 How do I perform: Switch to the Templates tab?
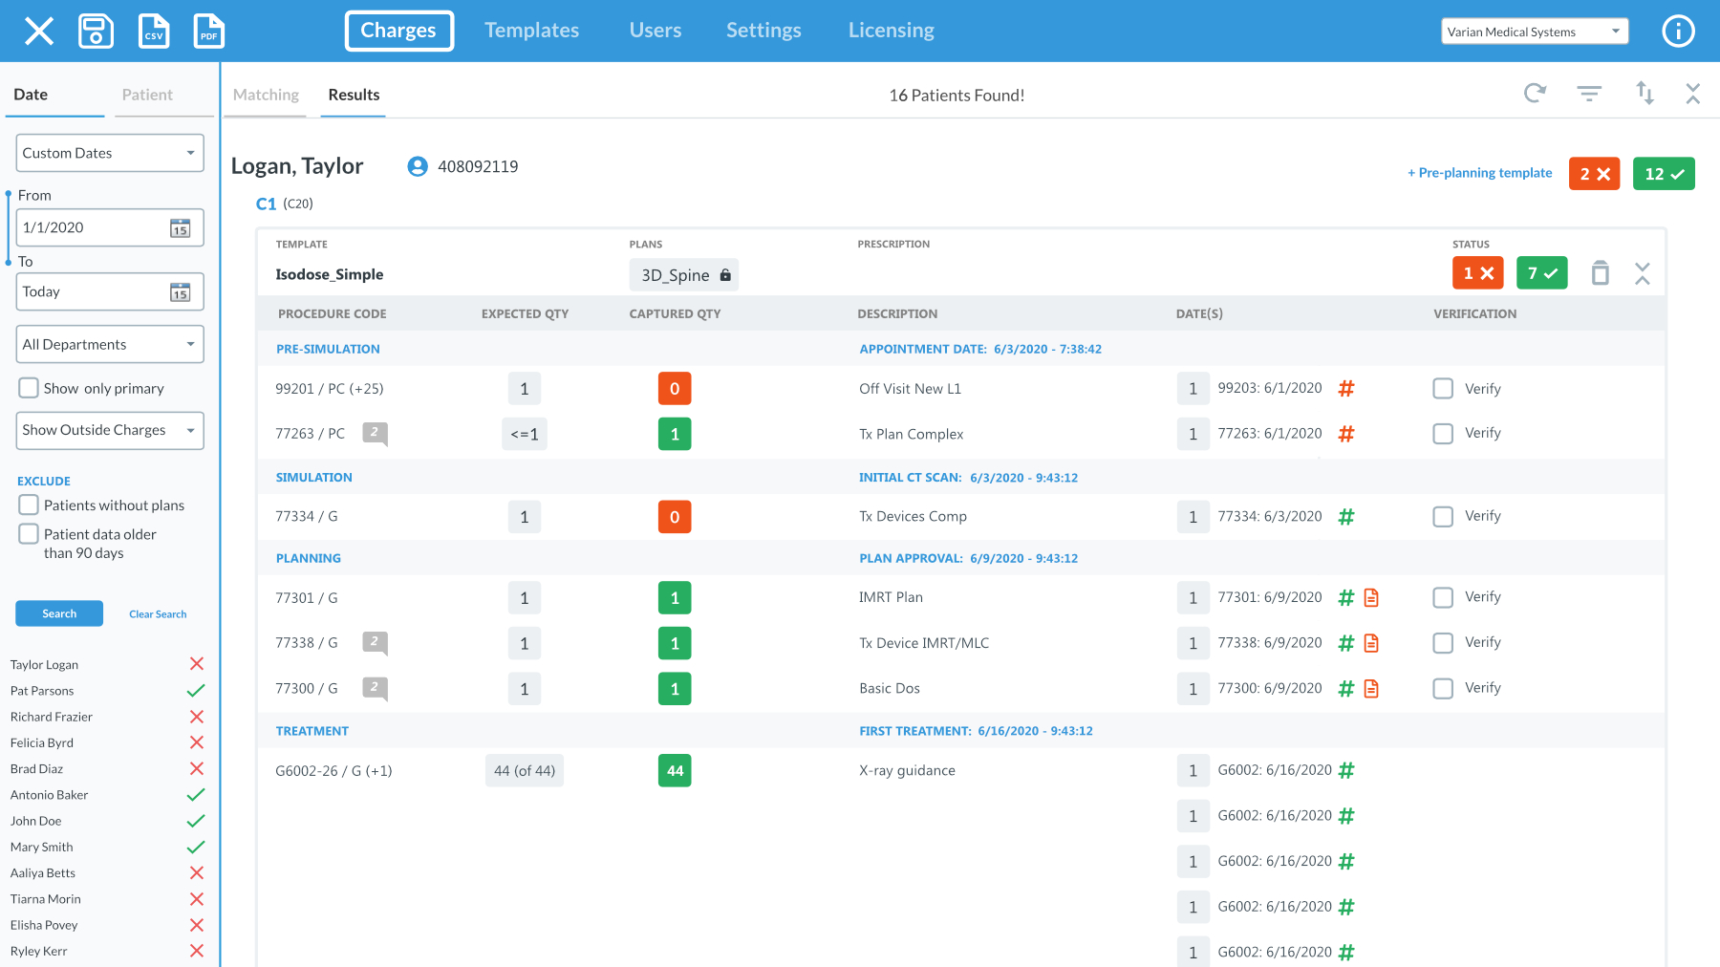click(x=531, y=31)
